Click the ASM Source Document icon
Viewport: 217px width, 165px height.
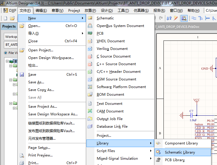click(90, 79)
